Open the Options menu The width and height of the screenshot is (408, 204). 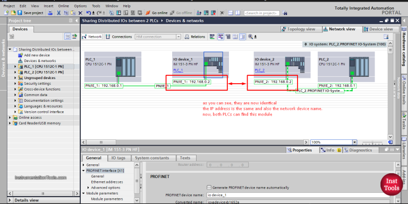coord(80,6)
